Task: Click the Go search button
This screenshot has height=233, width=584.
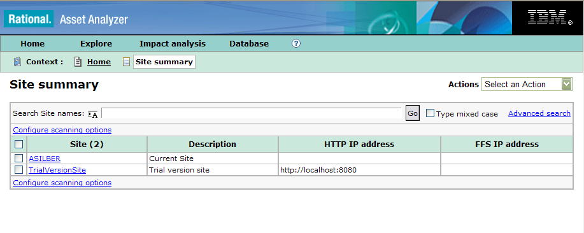Action: (x=412, y=113)
